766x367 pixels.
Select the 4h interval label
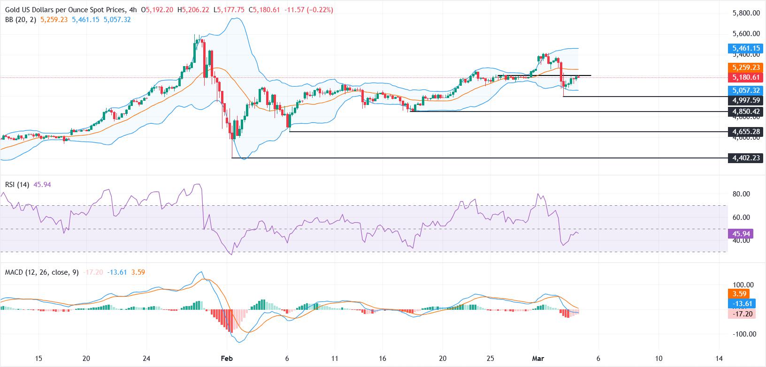(x=134, y=10)
